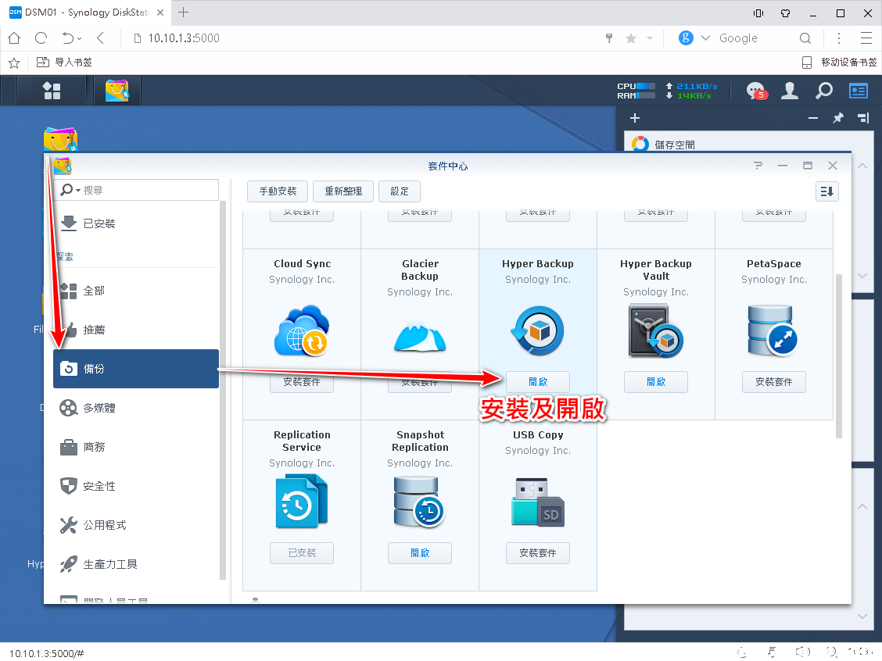
Task: Click the 手動安裝 button
Action: (278, 191)
